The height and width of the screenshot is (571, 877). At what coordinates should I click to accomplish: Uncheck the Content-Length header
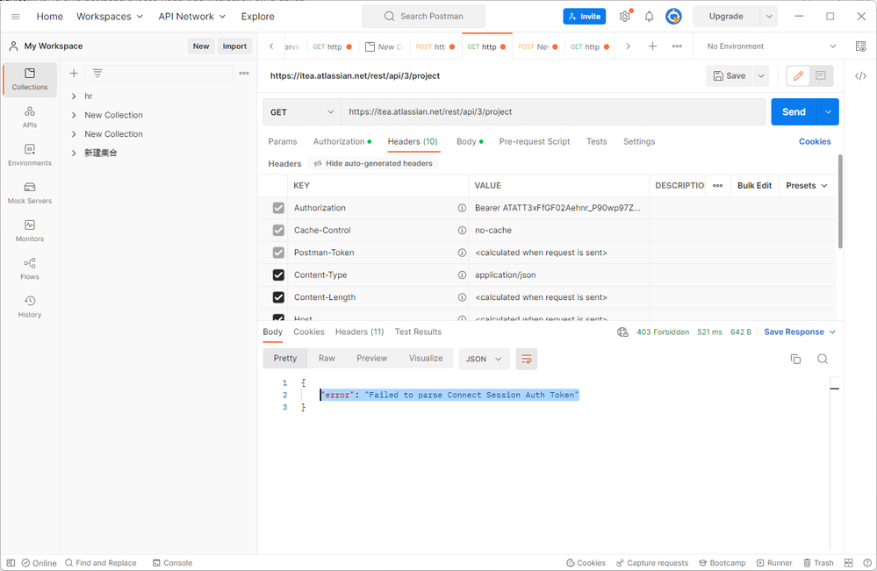278,297
